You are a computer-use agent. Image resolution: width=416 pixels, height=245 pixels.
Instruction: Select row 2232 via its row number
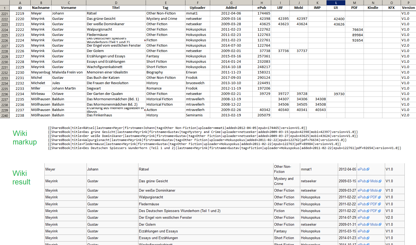5,73
